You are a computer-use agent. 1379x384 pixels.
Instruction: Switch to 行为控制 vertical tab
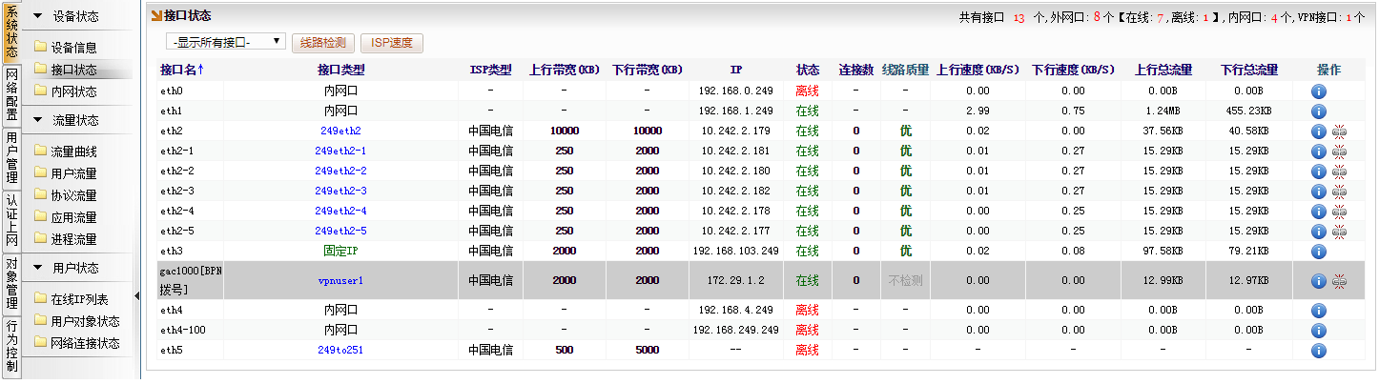click(11, 346)
